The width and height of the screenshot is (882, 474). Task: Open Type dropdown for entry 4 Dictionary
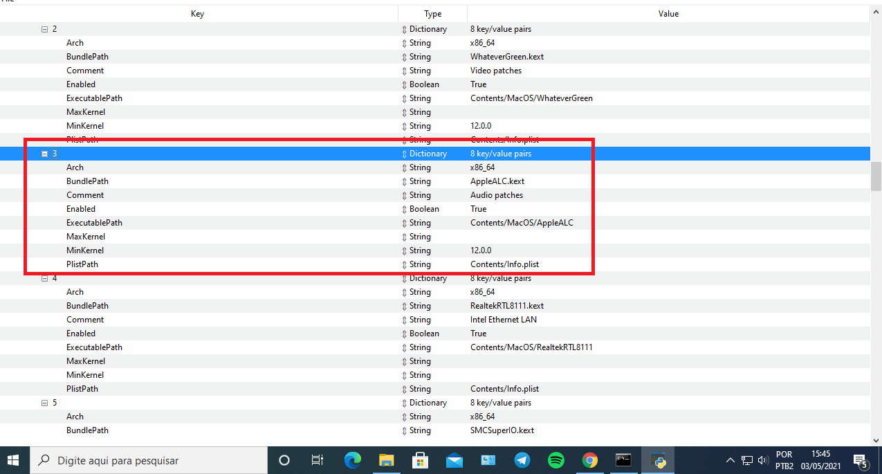pos(405,278)
